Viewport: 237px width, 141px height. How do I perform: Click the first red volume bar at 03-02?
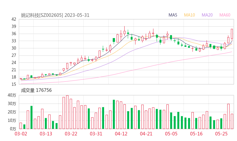(x=21, y=126)
